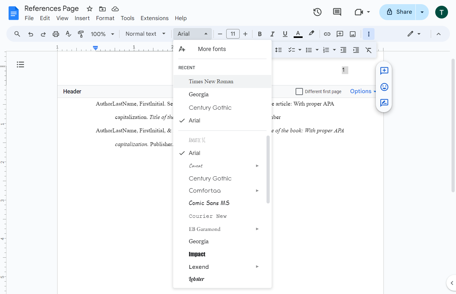
Task: Click the search menus magnifier icon
Action: [x=17, y=34]
